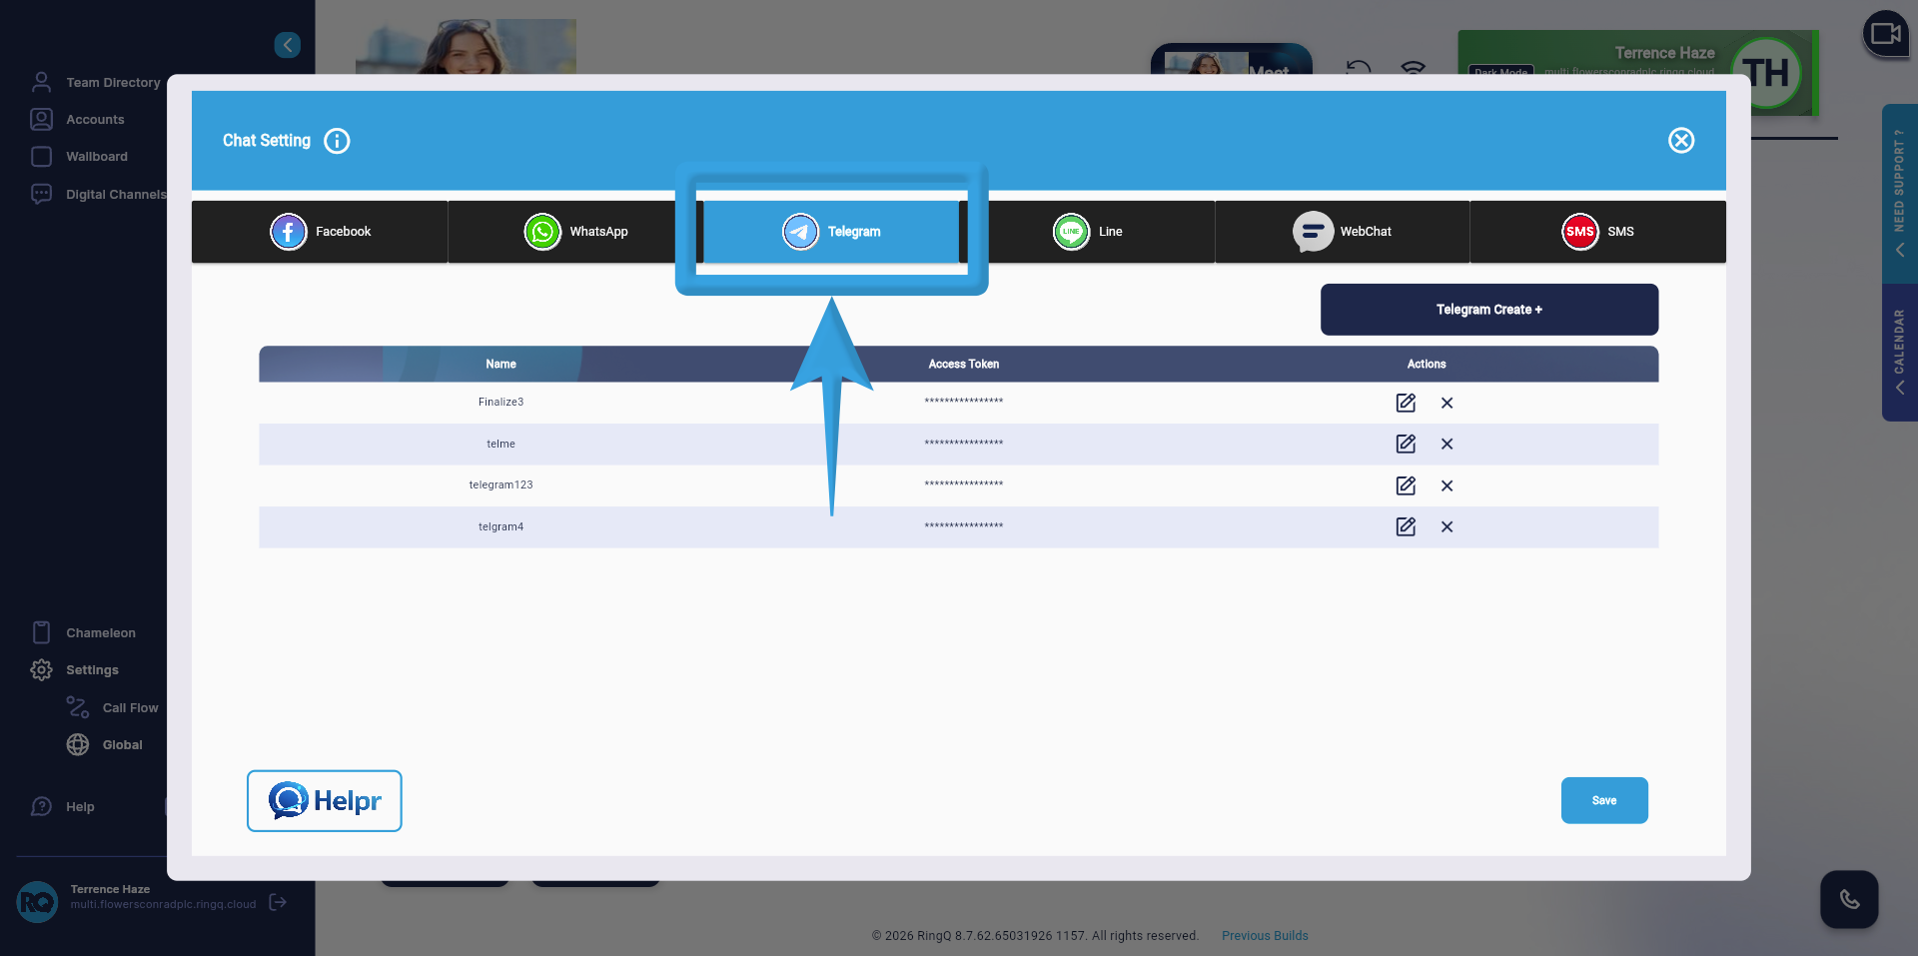Open the video meeting camera icon
Screen dimensions: 1918x956
coord(1886,33)
